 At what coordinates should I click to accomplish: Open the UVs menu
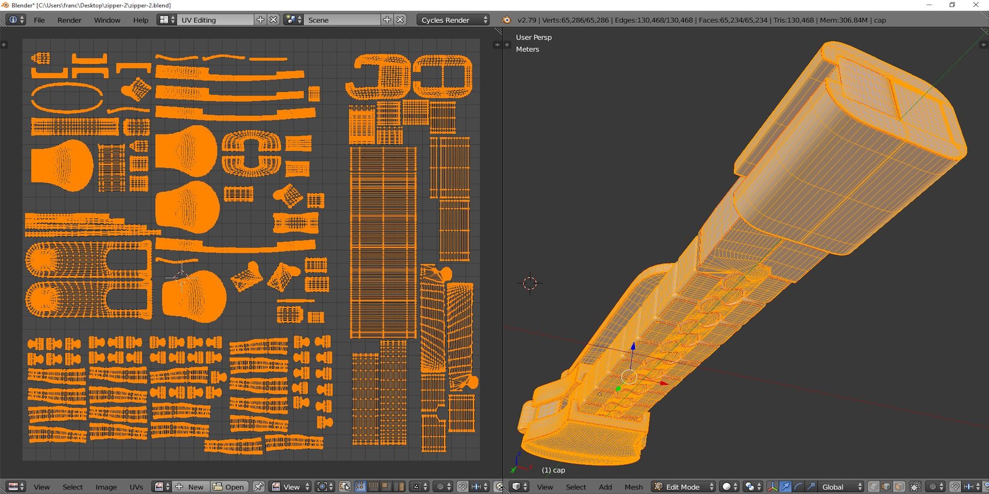click(137, 487)
